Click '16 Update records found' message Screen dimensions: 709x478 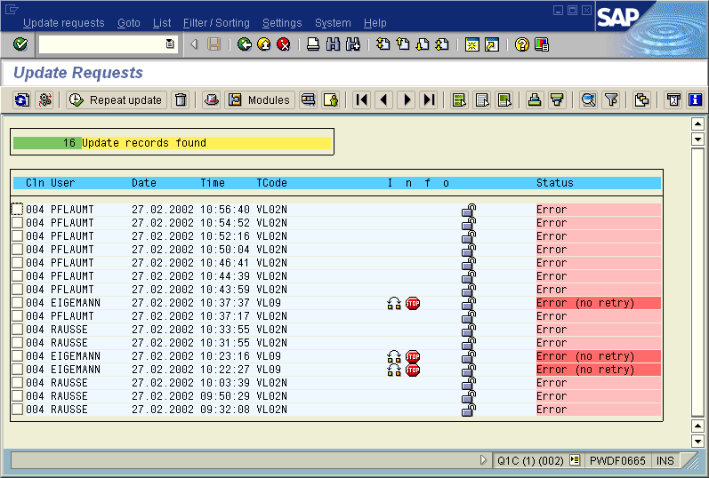point(172,143)
